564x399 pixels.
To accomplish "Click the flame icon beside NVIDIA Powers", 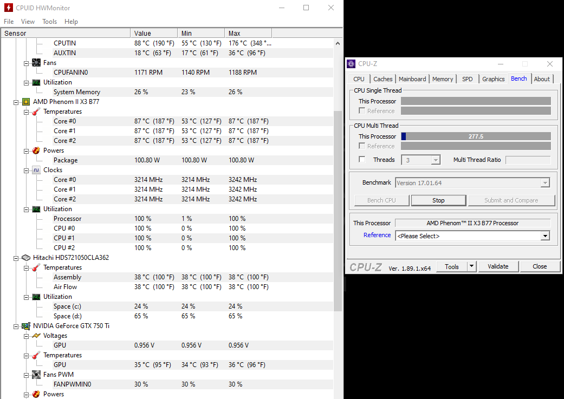I will pos(36,394).
